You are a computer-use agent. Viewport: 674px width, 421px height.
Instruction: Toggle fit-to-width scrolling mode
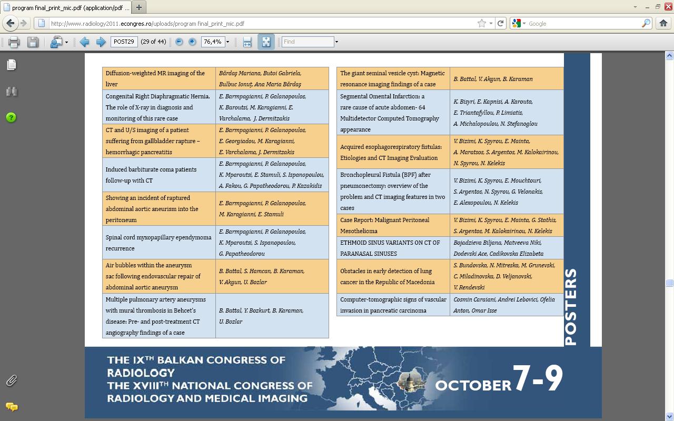tap(247, 42)
